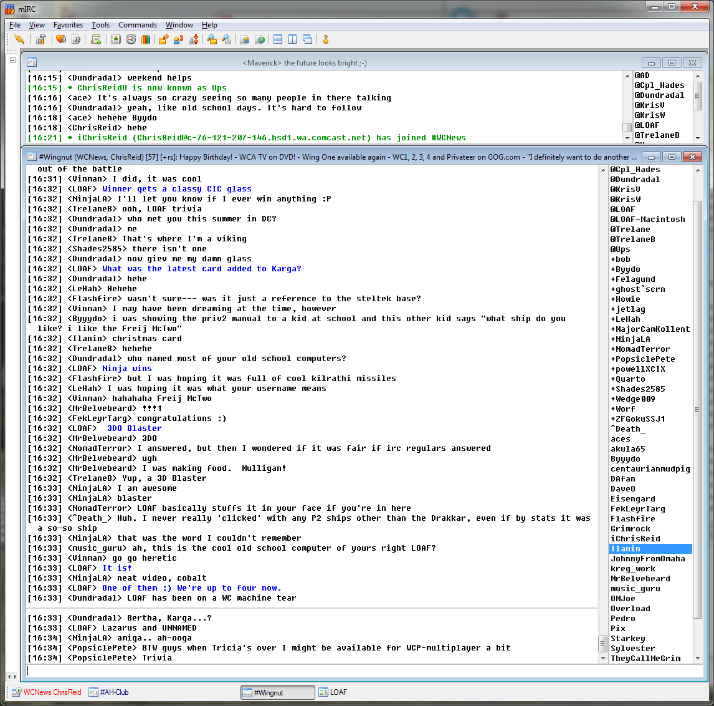Click the Connect lightning bolt icon
This screenshot has width=714, height=706.
19,39
